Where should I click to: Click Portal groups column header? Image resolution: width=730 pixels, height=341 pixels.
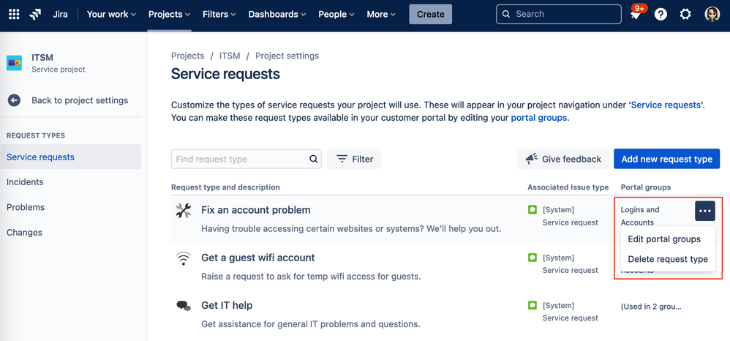pyautogui.click(x=646, y=187)
